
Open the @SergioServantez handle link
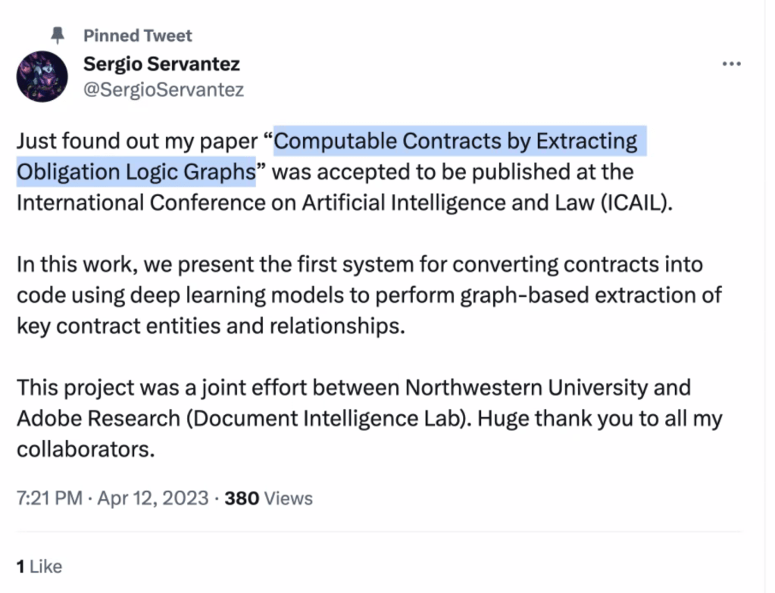164,90
